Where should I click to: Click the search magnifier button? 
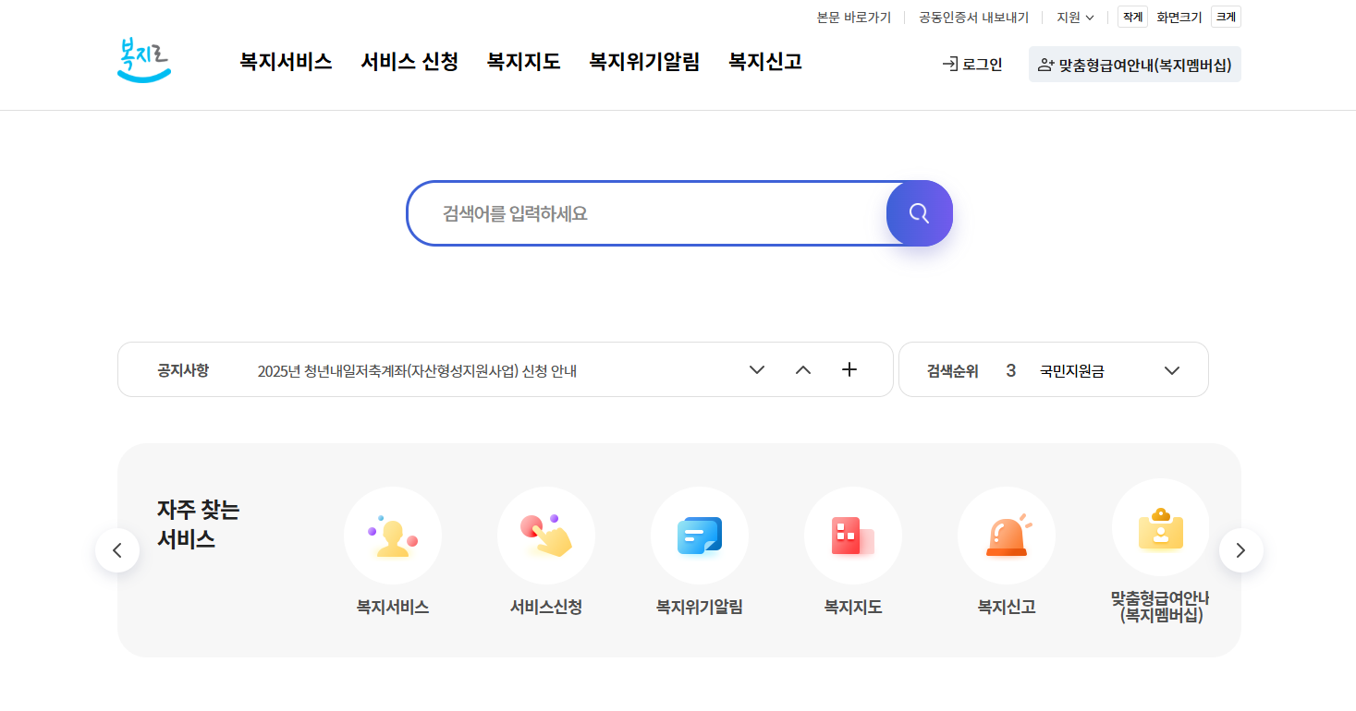pos(919,213)
